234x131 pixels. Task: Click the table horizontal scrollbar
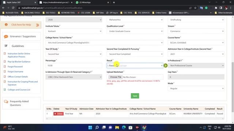pos(135,119)
